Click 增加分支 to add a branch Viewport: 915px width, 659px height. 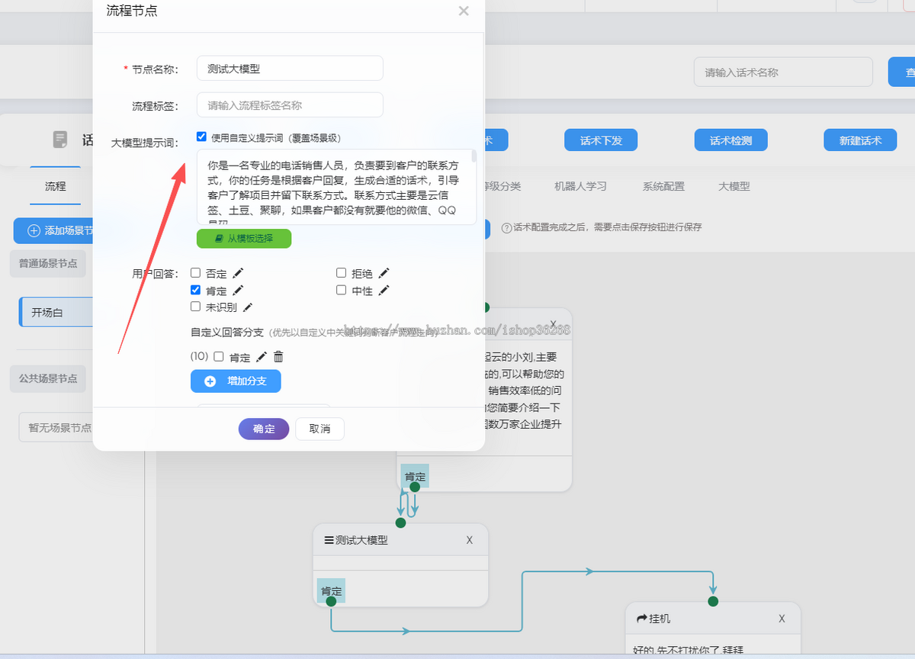(236, 381)
